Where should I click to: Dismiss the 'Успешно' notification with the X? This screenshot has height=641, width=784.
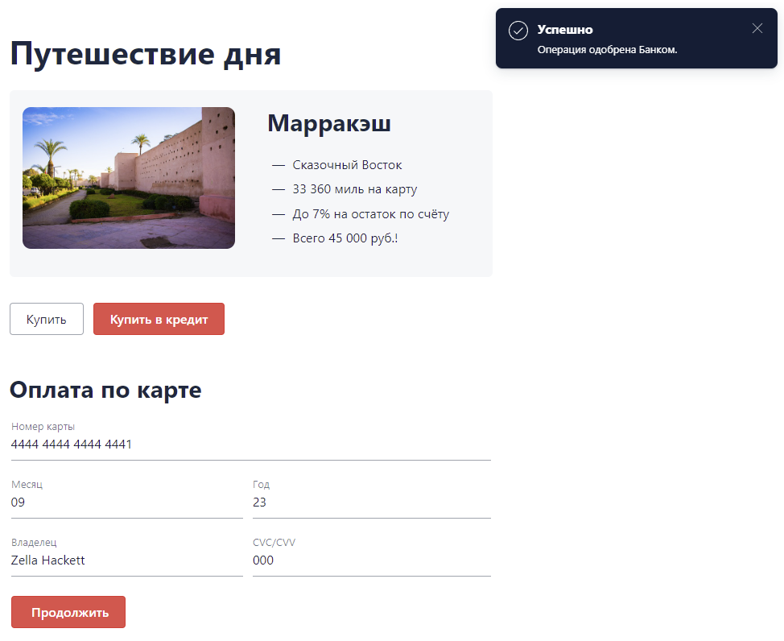pos(757,28)
